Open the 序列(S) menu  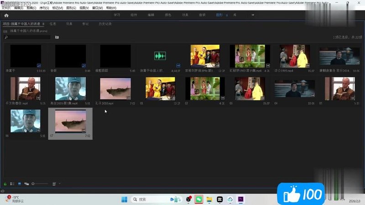[44, 8]
